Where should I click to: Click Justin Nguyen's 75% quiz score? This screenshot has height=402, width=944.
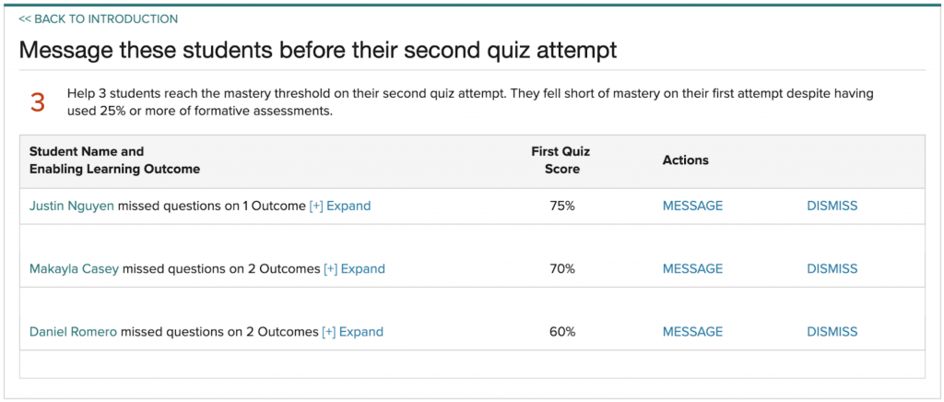[562, 207]
